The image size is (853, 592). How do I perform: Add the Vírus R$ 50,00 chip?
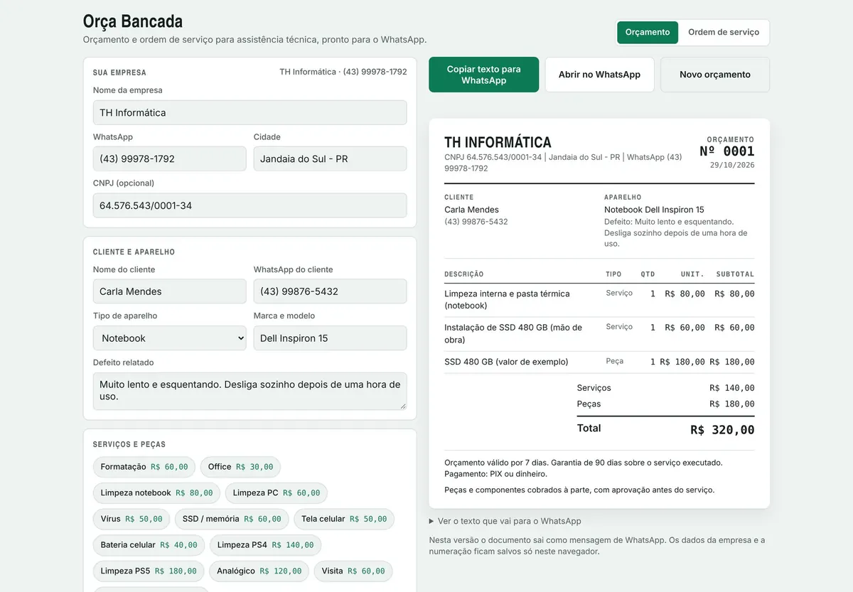pyautogui.click(x=132, y=519)
